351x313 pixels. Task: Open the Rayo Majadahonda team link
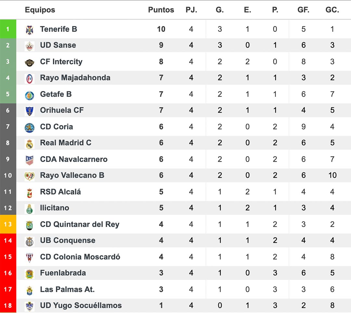(x=75, y=78)
